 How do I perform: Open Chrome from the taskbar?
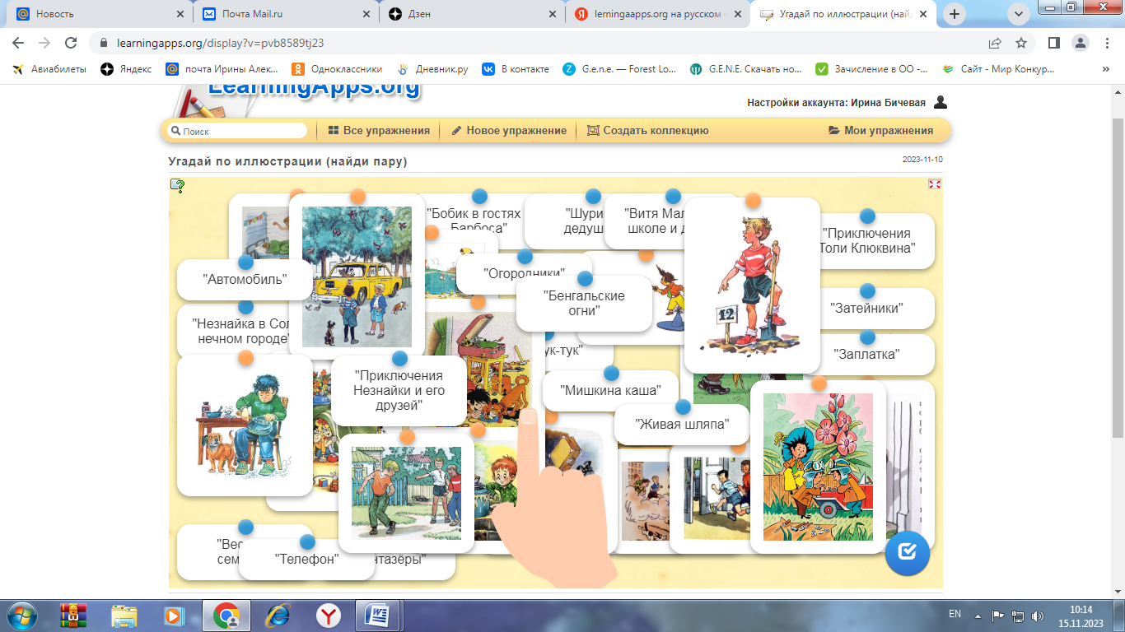click(x=226, y=615)
